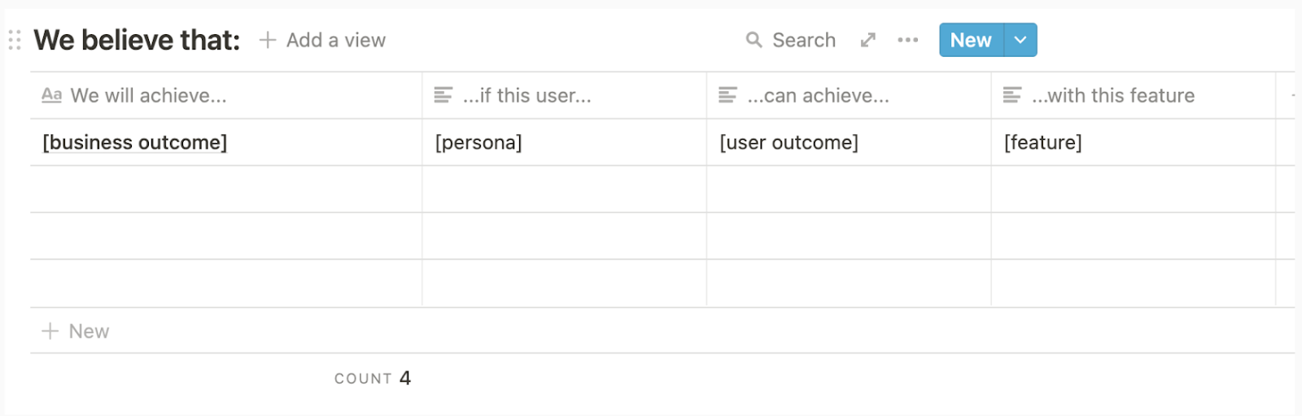The width and height of the screenshot is (1302, 416).
Task: Open the We will achieve... column header menu
Action: click(148, 95)
